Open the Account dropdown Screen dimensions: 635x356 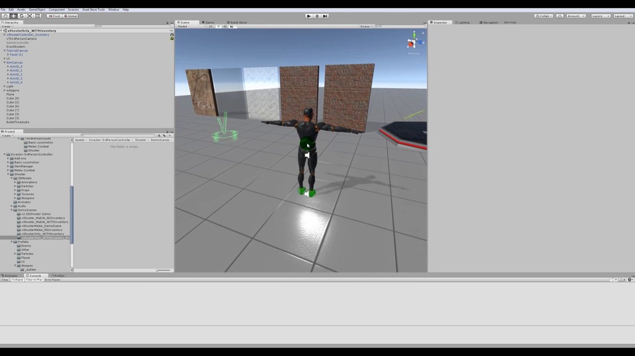575,16
